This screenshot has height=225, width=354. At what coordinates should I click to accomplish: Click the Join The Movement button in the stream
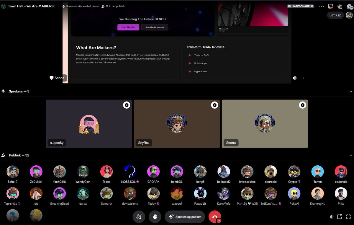tap(155, 27)
